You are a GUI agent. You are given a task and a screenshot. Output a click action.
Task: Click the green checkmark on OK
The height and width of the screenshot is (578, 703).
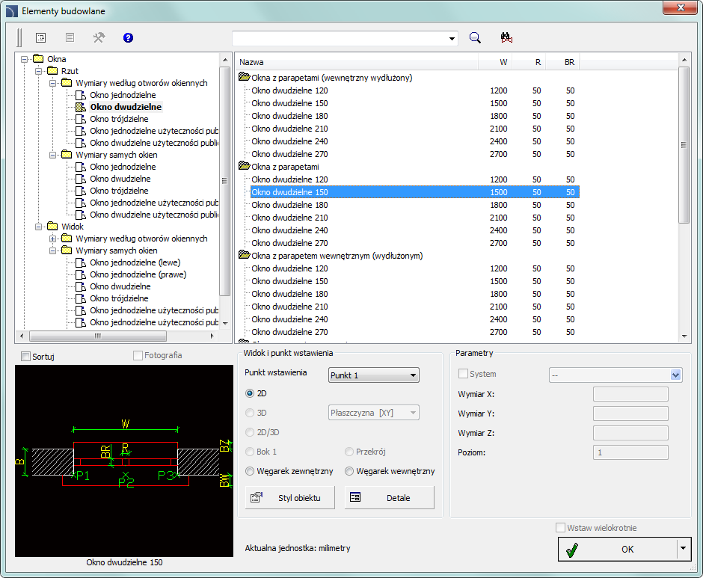571,550
